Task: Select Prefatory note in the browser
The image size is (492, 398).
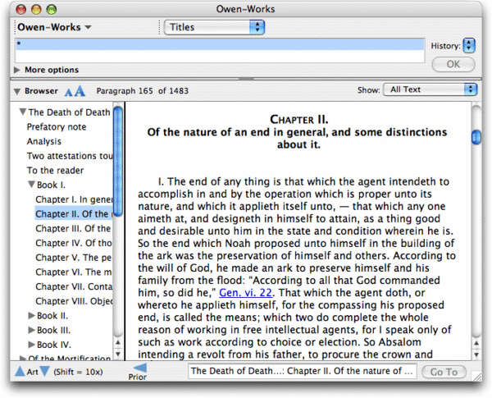Action: click(x=57, y=127)
